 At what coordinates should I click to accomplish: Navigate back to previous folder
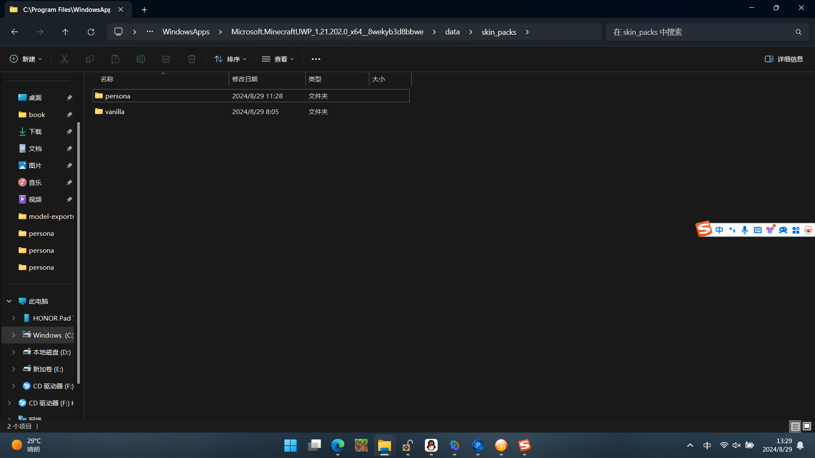click(14, 32)
